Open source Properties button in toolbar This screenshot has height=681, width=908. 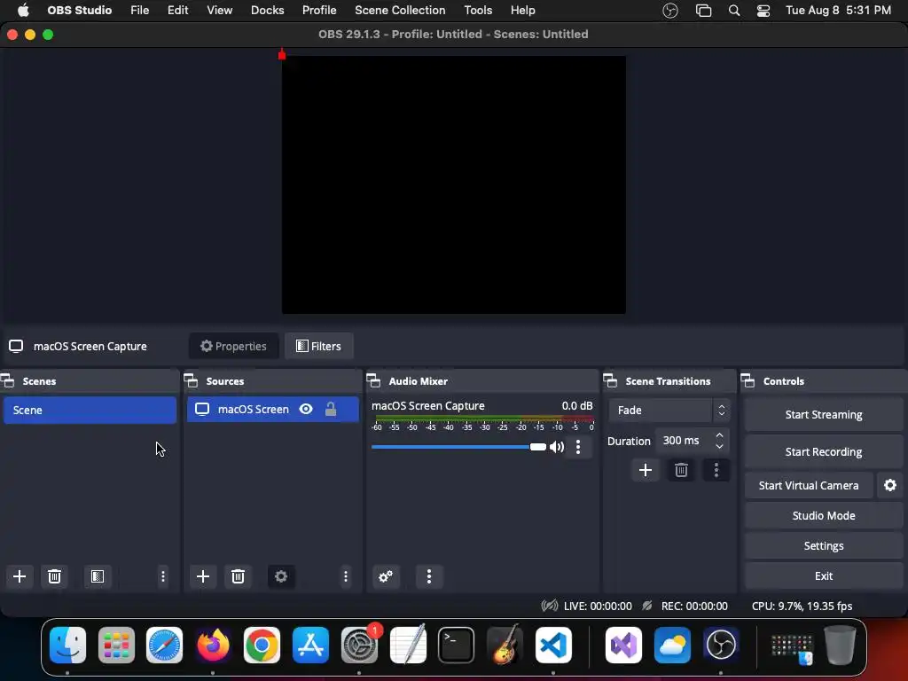click(233, 346)
